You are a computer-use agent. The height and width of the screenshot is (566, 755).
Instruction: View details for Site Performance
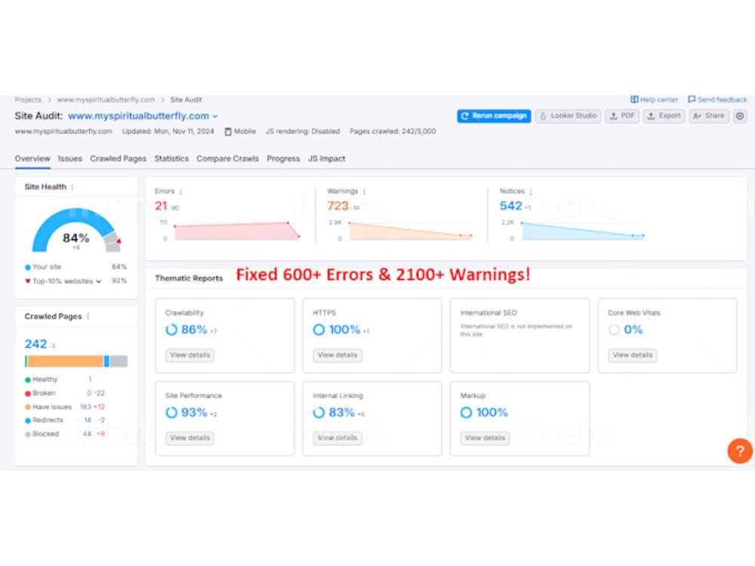tap(190, 438)
